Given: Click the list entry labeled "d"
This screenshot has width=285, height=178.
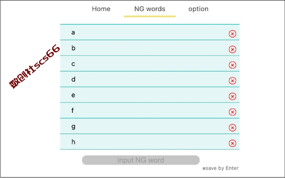Looking at the screenshot, I should pyautogui.click(x=150, y=79).
